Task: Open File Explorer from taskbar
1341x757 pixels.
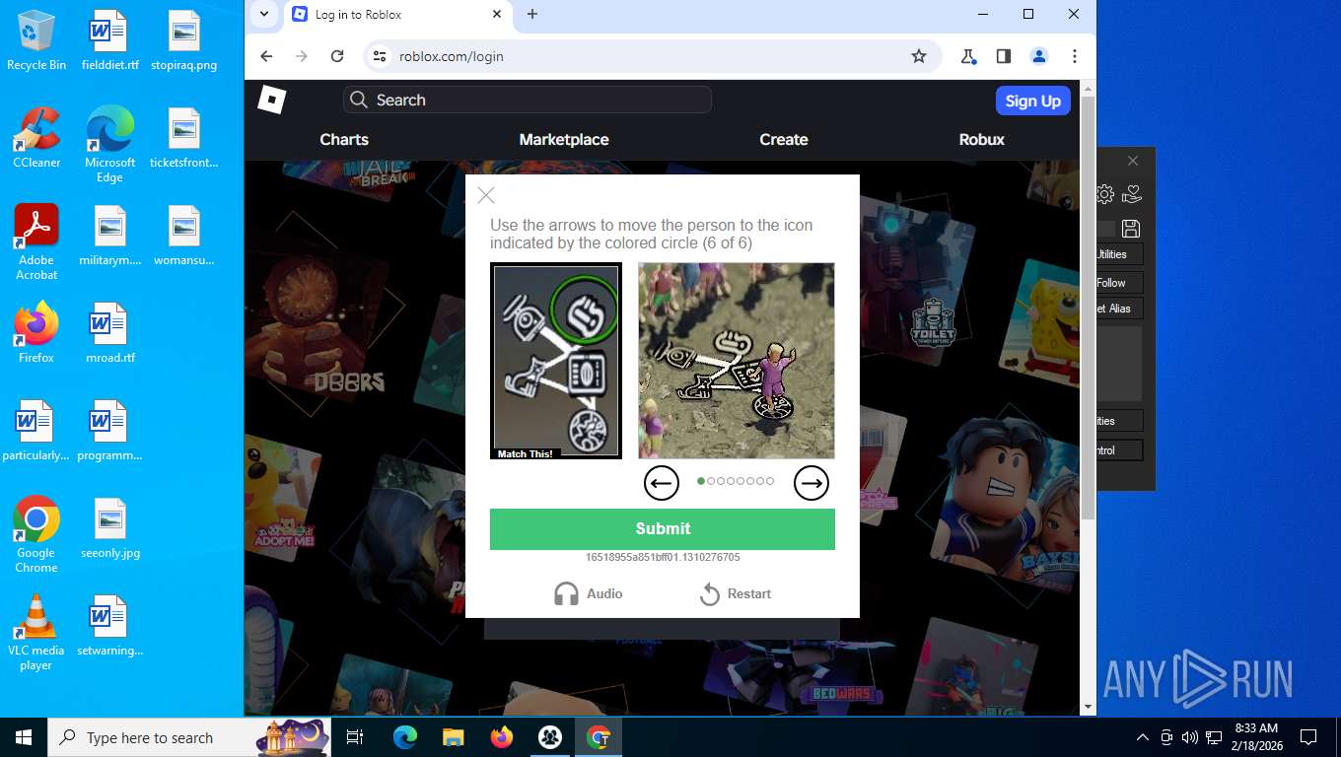Action: (x=453, y=737)
